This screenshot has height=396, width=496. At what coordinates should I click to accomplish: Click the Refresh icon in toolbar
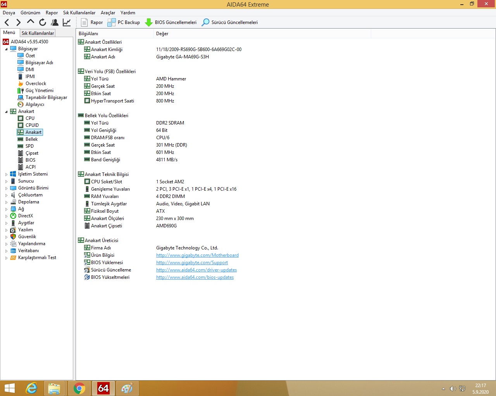click(43, 22)
